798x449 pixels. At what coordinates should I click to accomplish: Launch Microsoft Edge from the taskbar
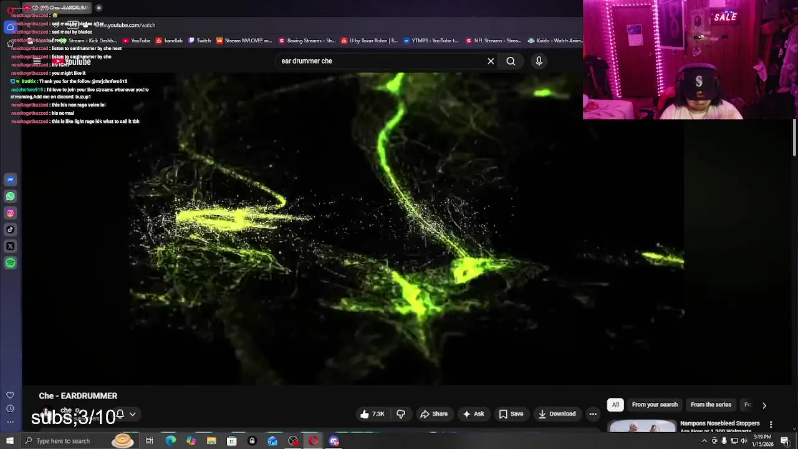(x=170, y=441)
